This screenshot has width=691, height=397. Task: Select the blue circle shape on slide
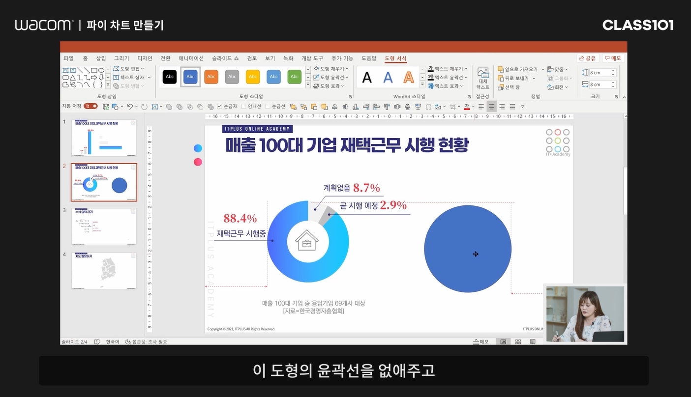point(468,249)
